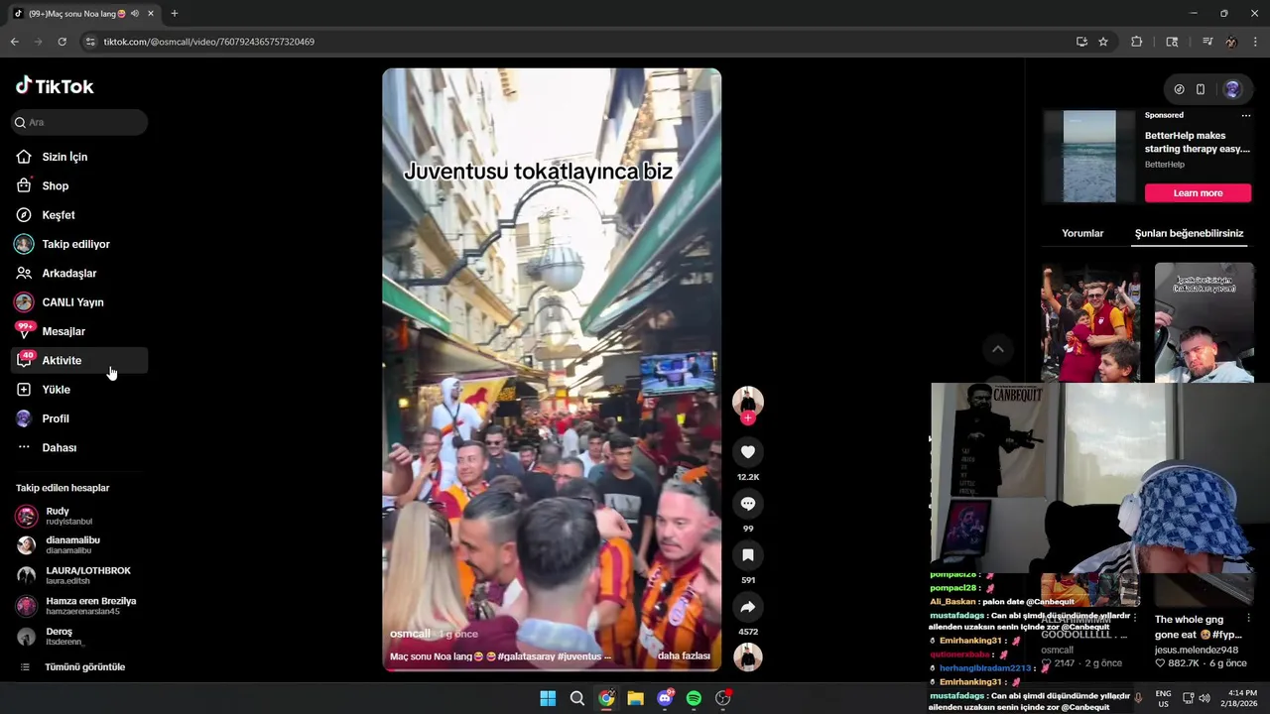Click install app icon in address bar

click(1081, 42)
